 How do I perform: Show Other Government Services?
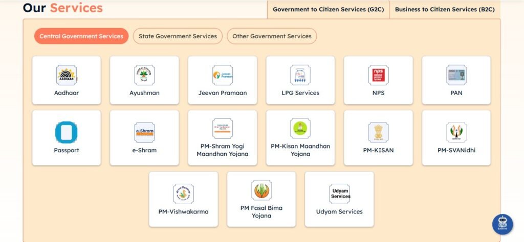[272, 36]
